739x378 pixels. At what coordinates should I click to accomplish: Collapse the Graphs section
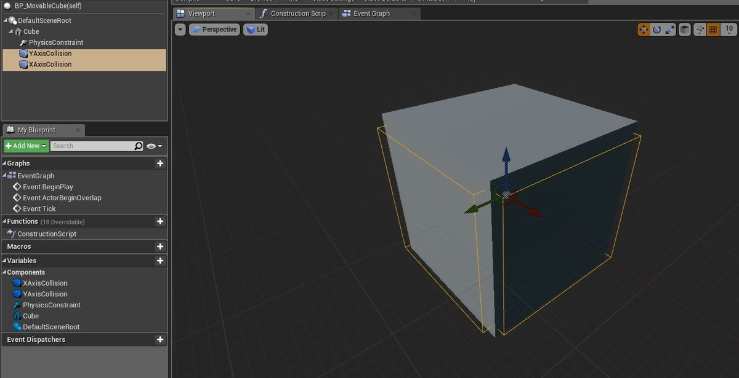click(4, 163)
